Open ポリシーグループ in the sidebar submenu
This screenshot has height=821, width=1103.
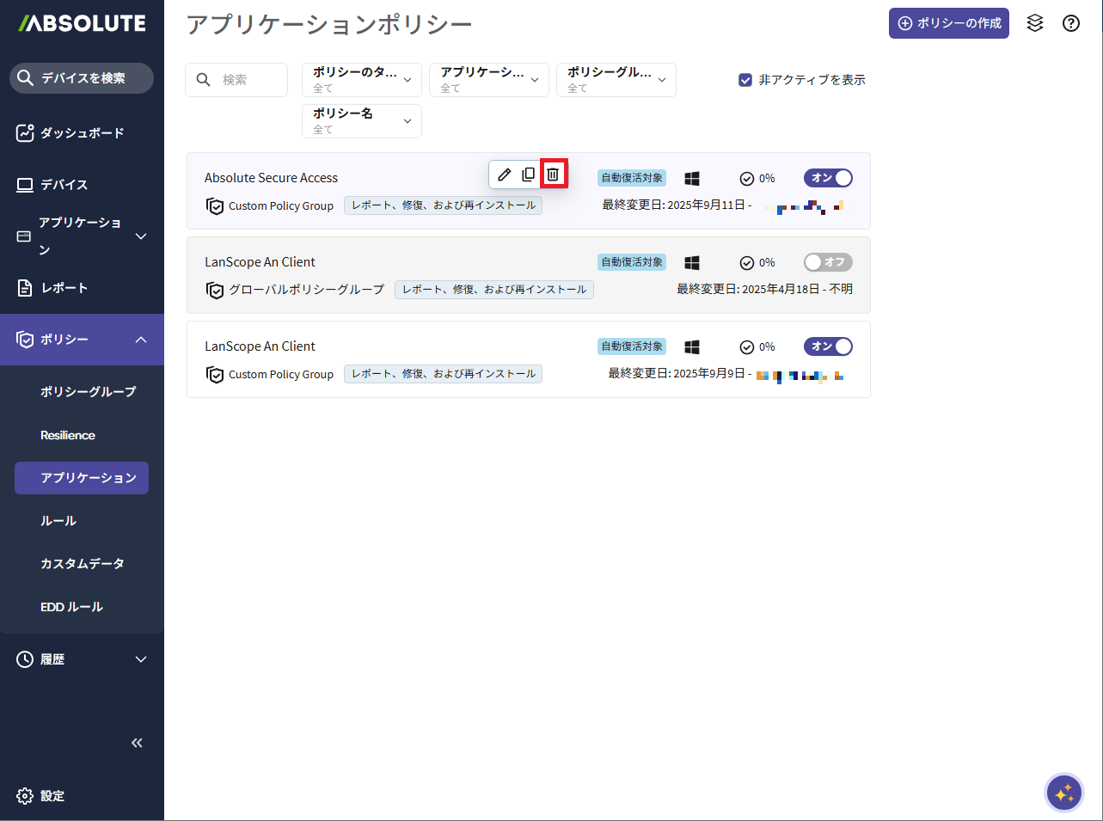[88, 391]
